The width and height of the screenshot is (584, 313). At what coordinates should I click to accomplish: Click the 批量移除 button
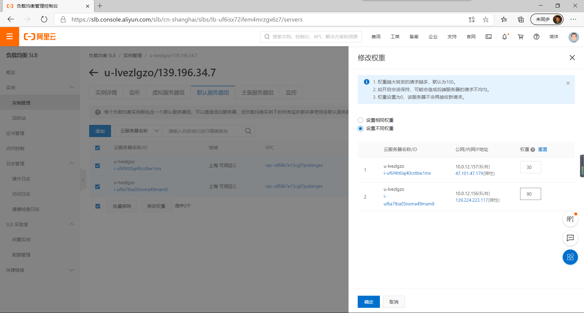point(122,206)
